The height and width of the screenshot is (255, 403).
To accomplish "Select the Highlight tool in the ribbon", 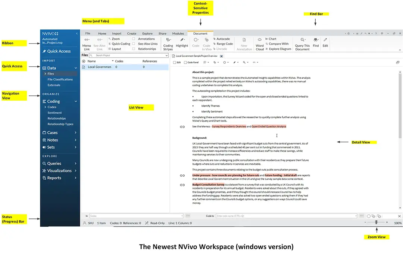I will [x=182, y=43].
